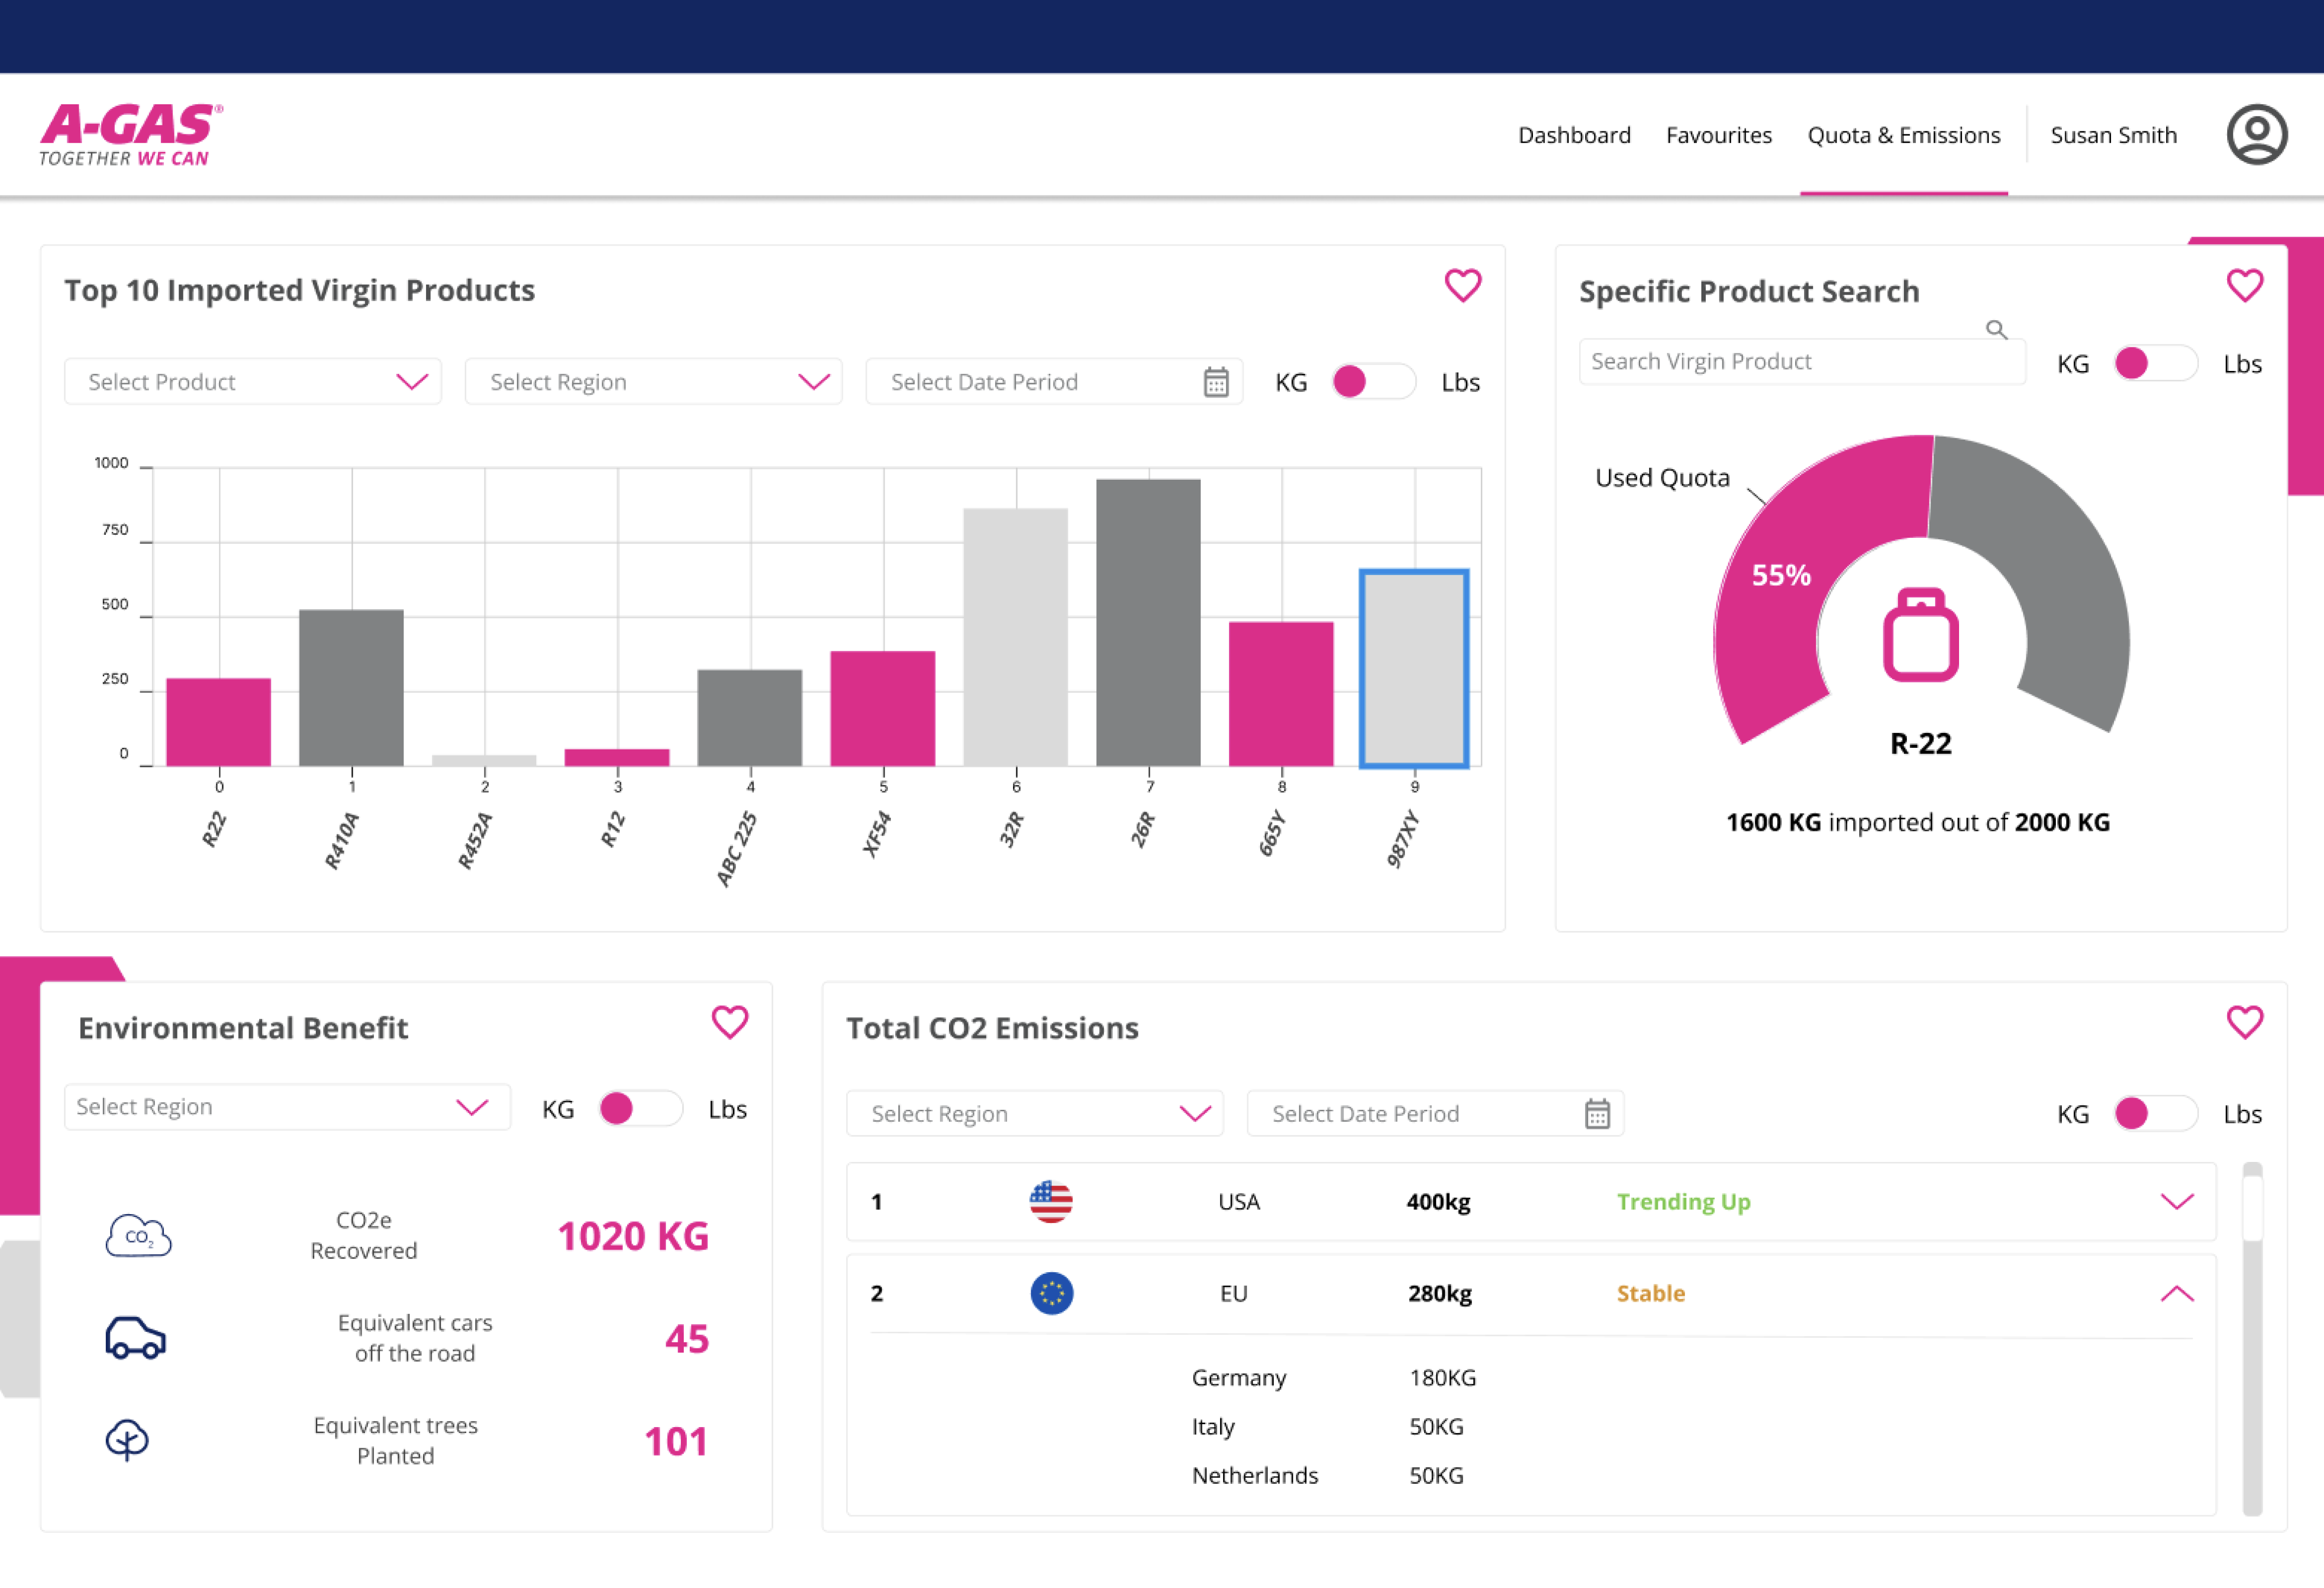Click inside the Search Virgin Product field
Screen dimensions: 2324x1588
point(1801,361)
